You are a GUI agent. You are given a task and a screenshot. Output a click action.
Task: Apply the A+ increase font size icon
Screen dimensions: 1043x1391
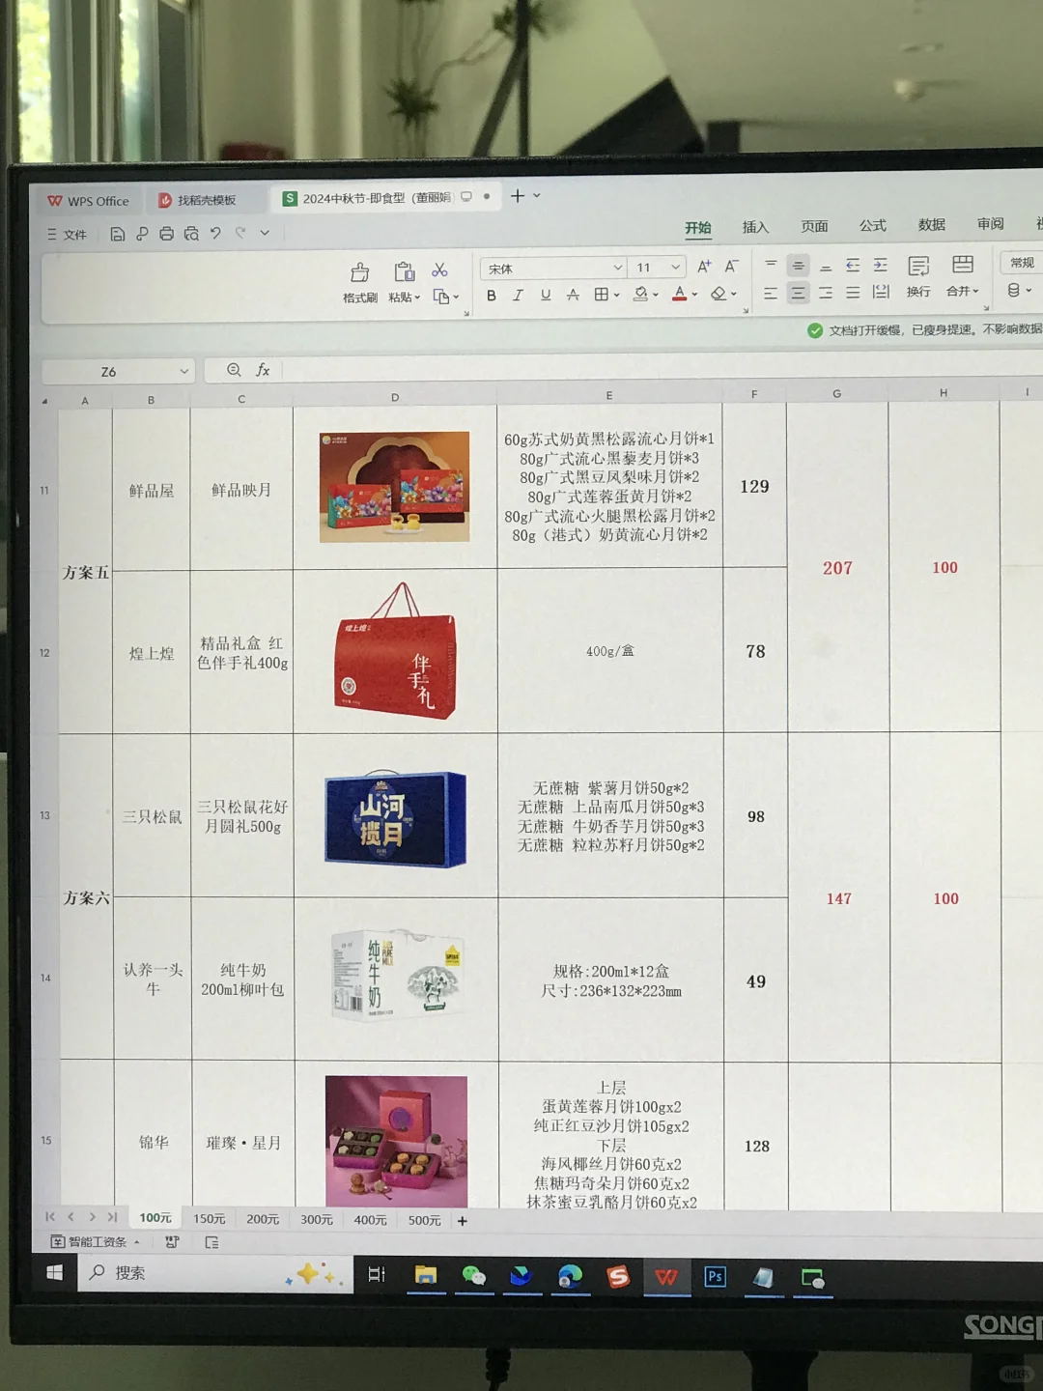click(703, 267)
